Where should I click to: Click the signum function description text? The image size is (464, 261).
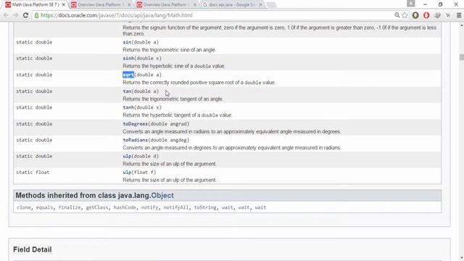coord(280,30)
